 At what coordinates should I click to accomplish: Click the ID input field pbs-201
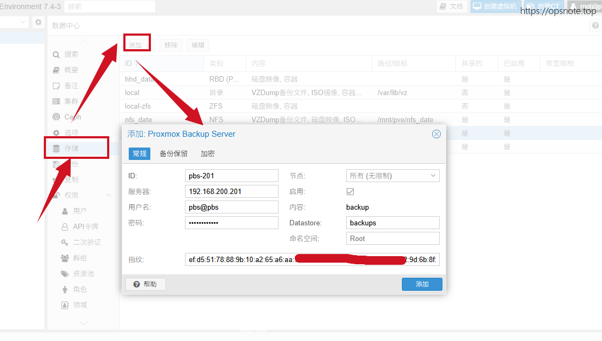[x=231, y=176]
